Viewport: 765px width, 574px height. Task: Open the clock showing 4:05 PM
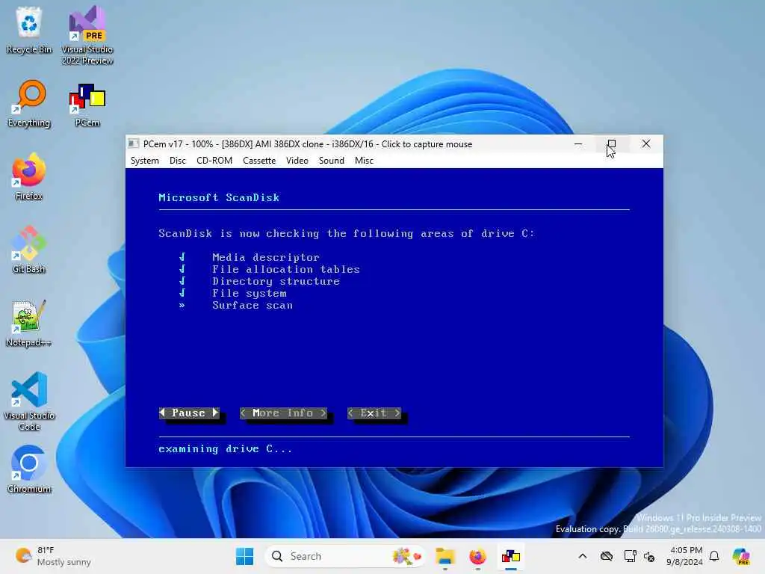click(x=685, y=556)
